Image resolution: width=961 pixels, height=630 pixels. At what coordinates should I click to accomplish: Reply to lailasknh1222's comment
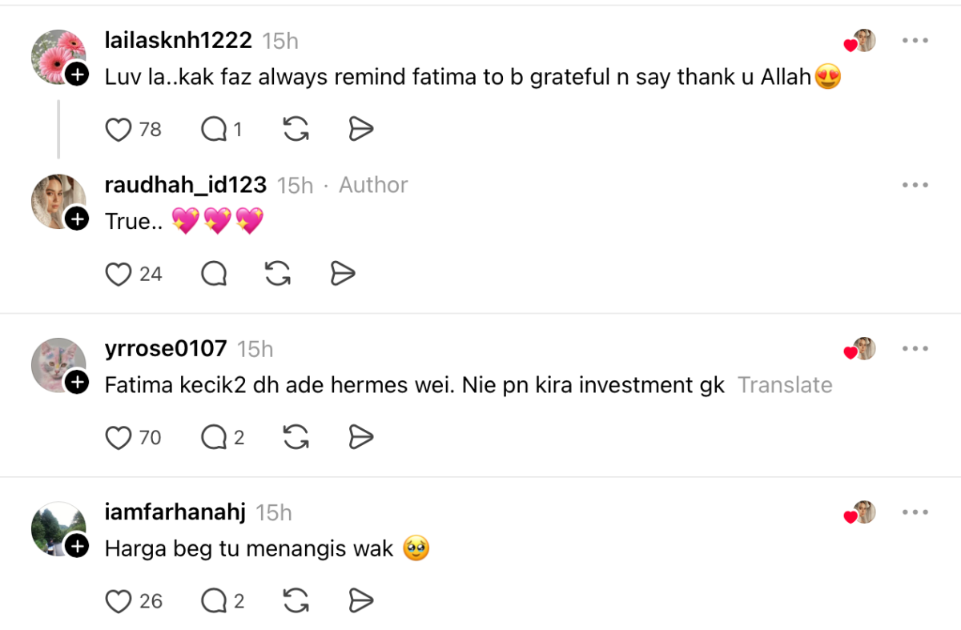coord(214,130)
